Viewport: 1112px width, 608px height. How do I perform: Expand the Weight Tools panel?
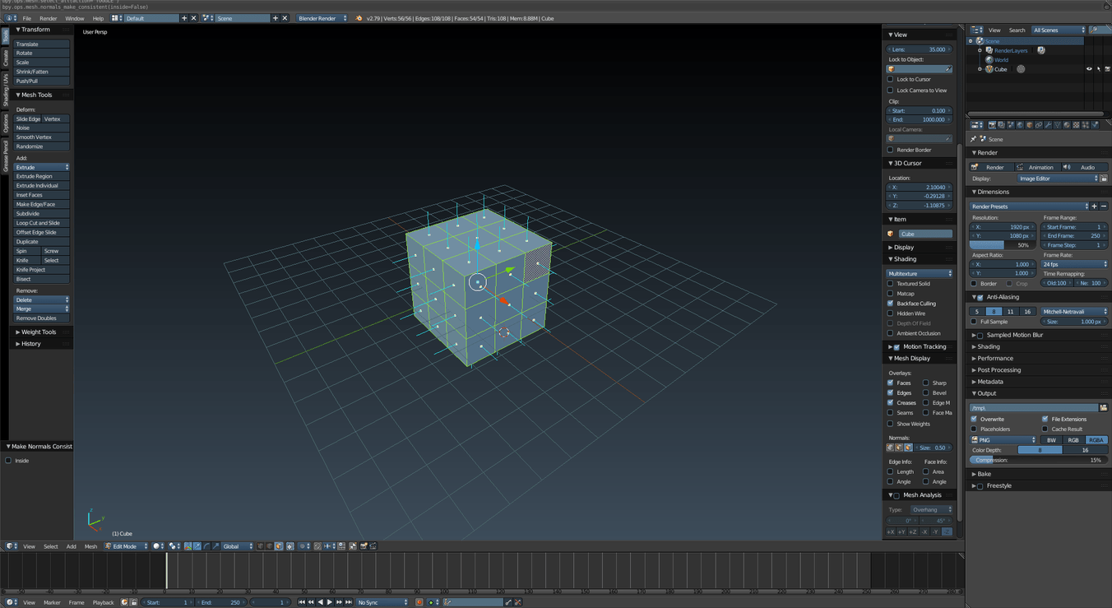(38, 332)
